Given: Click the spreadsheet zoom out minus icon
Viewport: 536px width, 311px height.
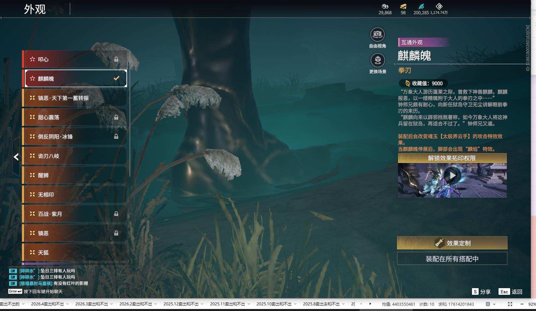Looking at the screenshot, I should click(522, 304).
